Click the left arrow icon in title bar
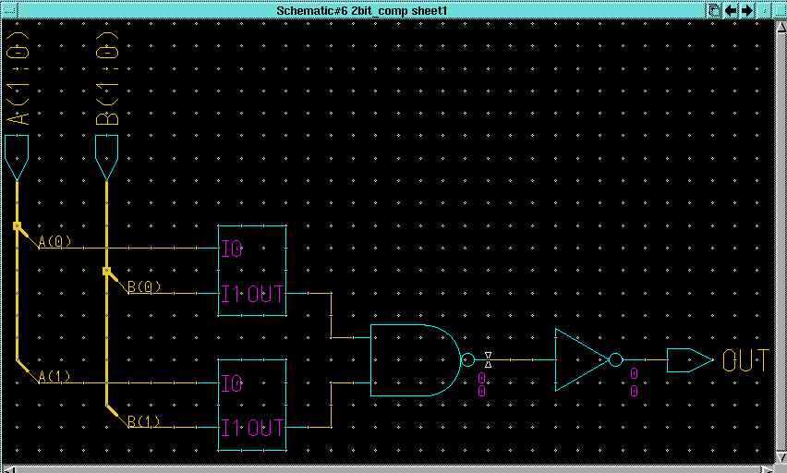Viewport: 787px width, 473px height. [x=731, y=10]
